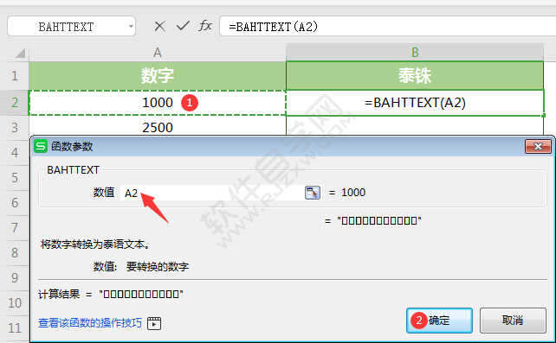Click the 数值 input field containing A2
556x343 pixels.
(212, 193)
